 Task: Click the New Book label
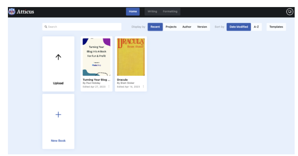(x=58, y=141)
